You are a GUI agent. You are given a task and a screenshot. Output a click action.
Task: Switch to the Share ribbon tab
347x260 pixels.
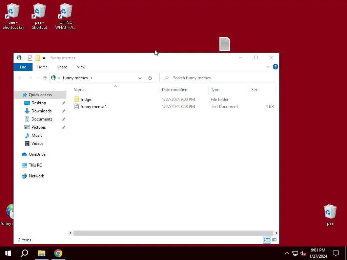click(62, 67)
